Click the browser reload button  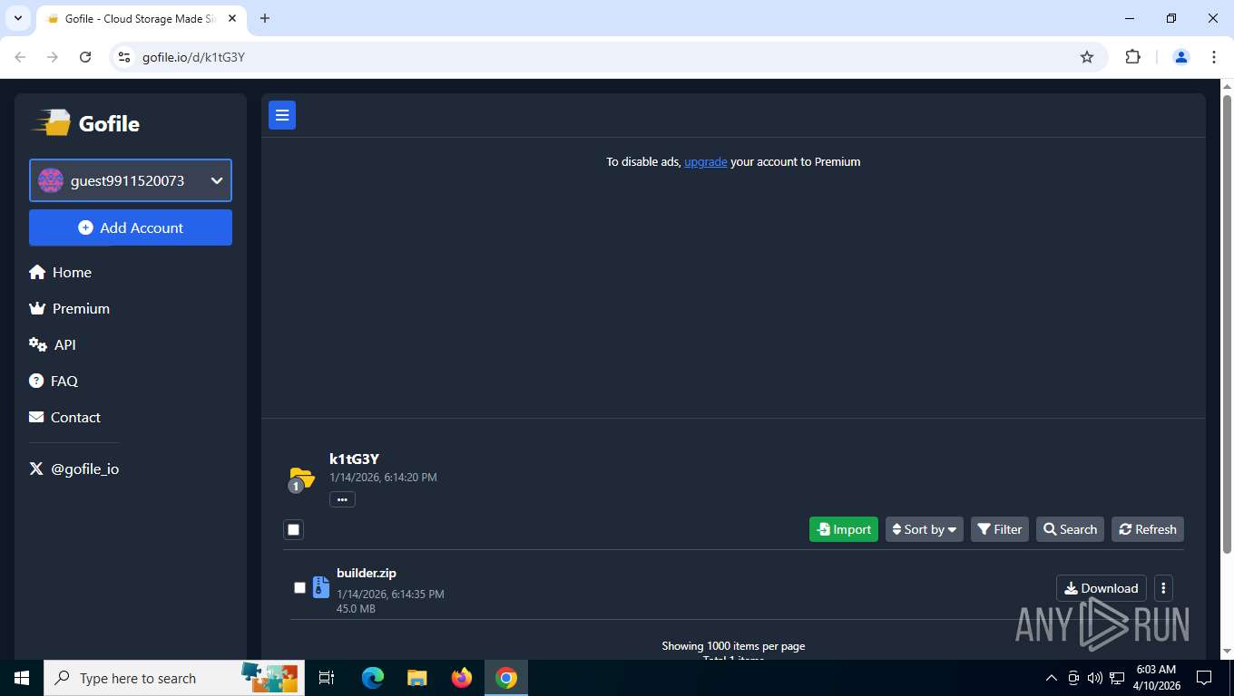pyautogui.click(x=85, y=57)
